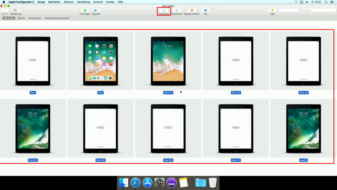The image size is (337, 190).
Task: Click the clock showing Fr. 14:21
Action: [x=316, y=2]
